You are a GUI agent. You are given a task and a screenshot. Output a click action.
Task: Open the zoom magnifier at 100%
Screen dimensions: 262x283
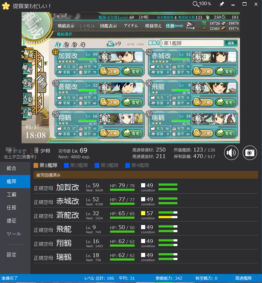pyautogui.click(x=202, y=4)
